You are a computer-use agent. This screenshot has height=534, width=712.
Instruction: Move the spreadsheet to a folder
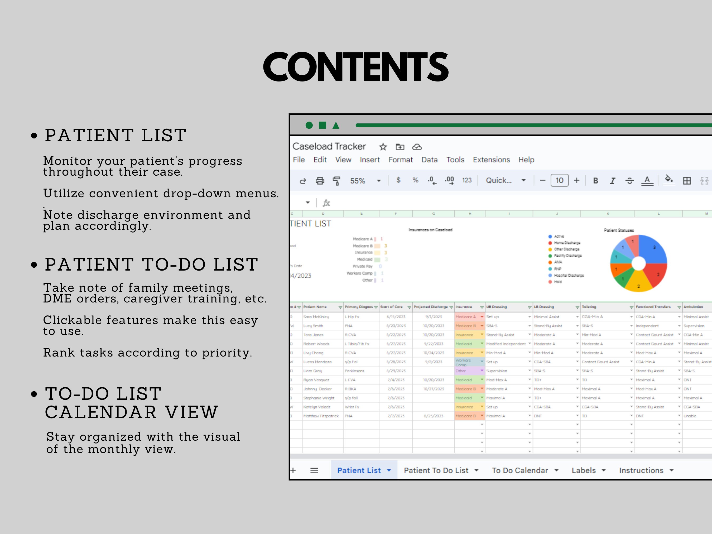(400, 147)
